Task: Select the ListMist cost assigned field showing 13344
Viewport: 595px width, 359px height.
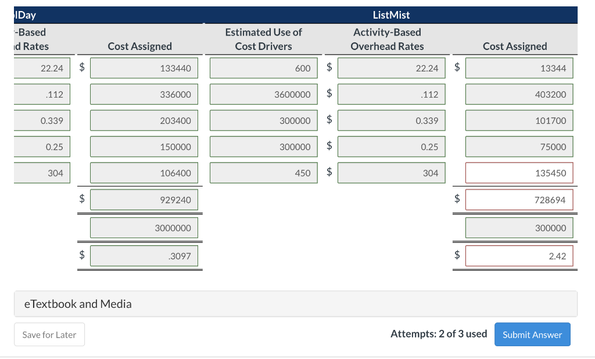Action: click(x=519, y=69)
